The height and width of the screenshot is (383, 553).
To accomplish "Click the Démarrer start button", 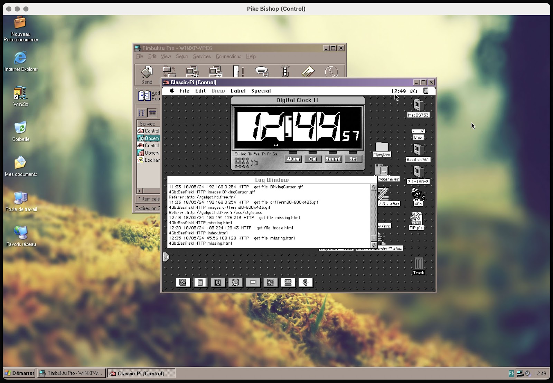I will tap(19, 373).
